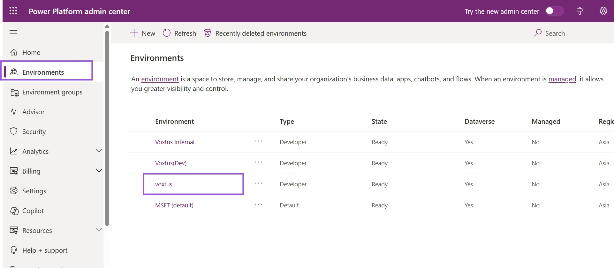Click the Settings gear icon in sidebar
Image resolution: width=614 pixels, height=268 pixels.
pyautogui.click(x=14, y=191)
